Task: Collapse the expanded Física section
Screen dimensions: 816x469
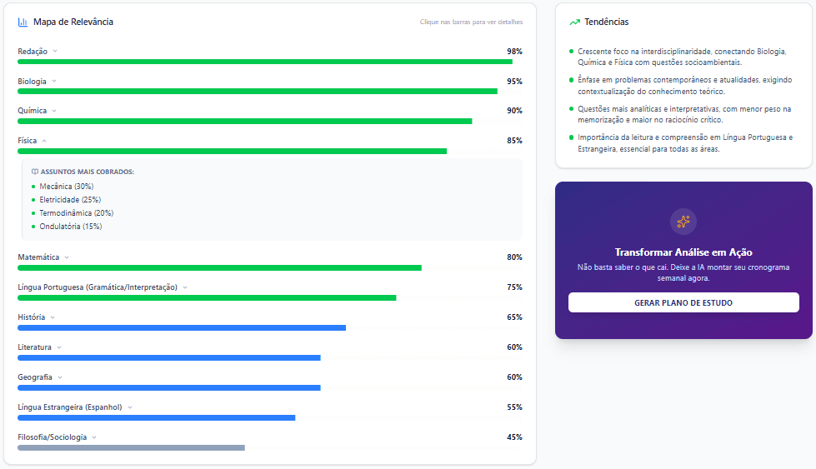Action: tap(44, 141)
